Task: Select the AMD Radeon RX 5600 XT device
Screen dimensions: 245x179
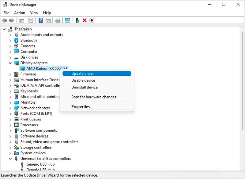Action: tap(47, 69)
